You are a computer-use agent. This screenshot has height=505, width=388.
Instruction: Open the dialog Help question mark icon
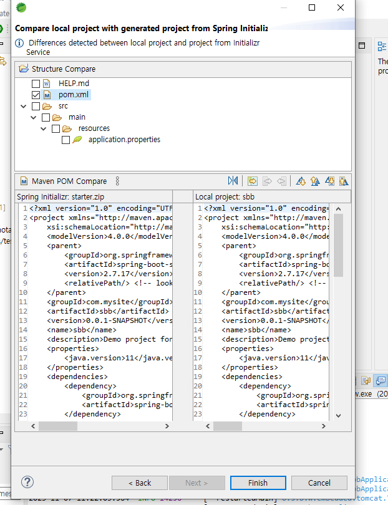pos(27,482)
